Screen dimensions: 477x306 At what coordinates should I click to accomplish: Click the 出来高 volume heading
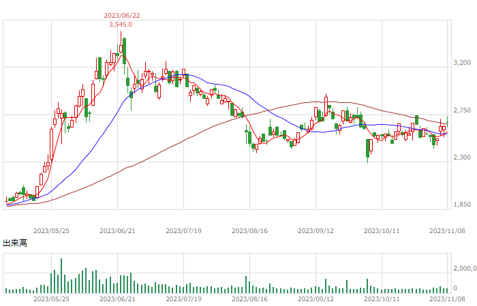[x=15, y=243]
